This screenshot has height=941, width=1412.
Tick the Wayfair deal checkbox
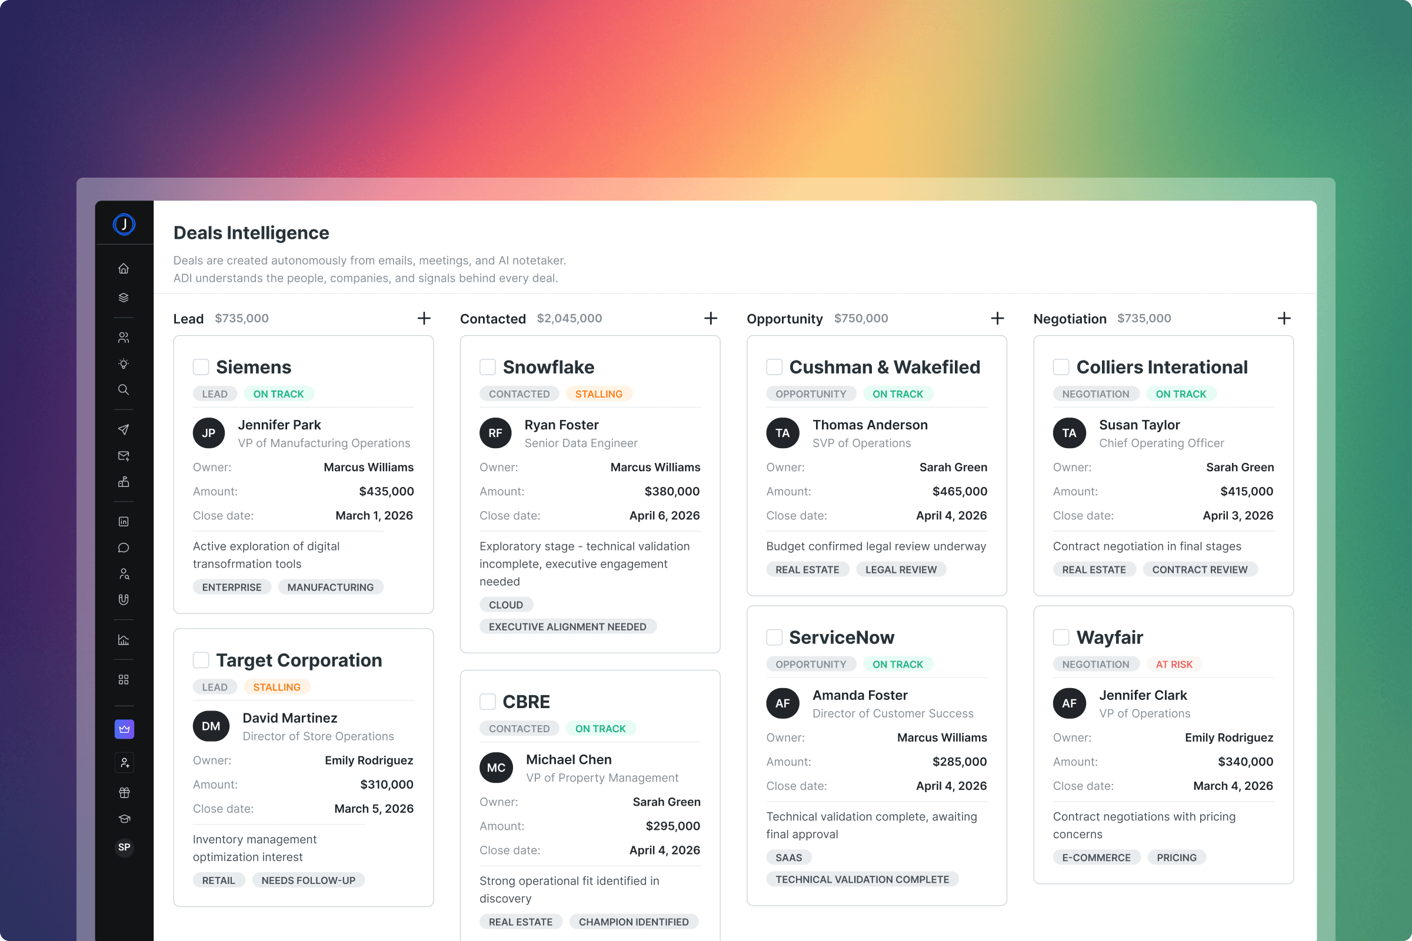pyautogui.click(x=1061, y=638)
